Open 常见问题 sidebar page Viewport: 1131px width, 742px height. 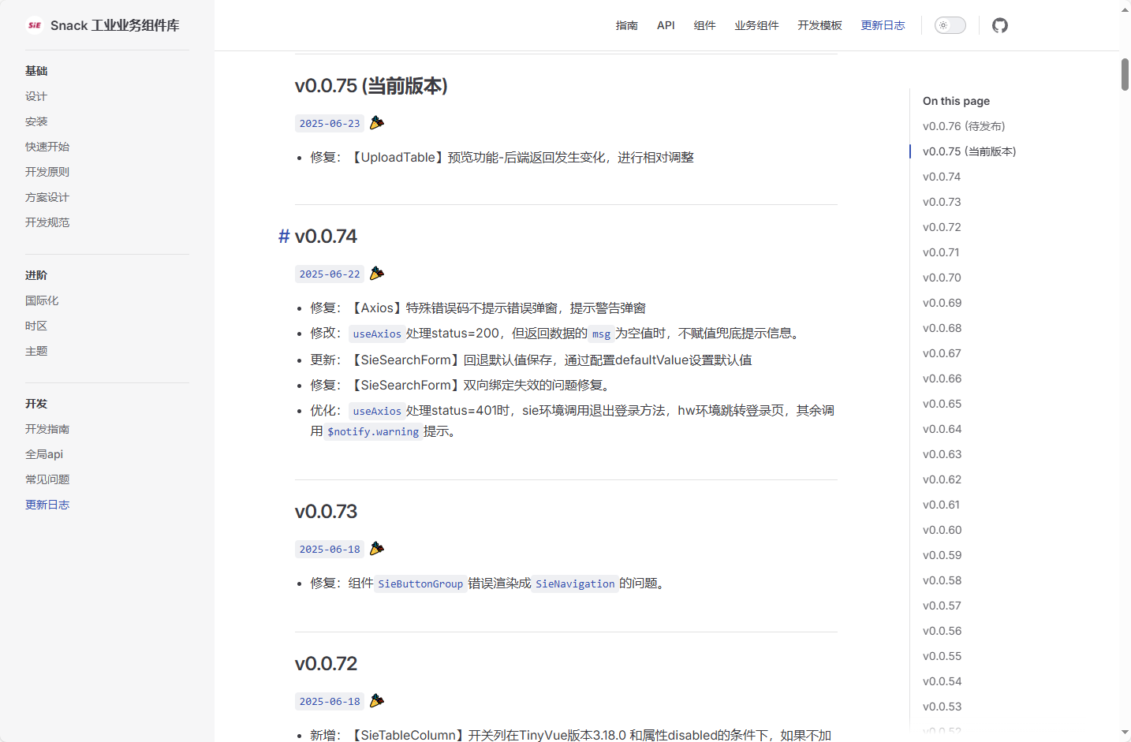(x=47, y=479)
